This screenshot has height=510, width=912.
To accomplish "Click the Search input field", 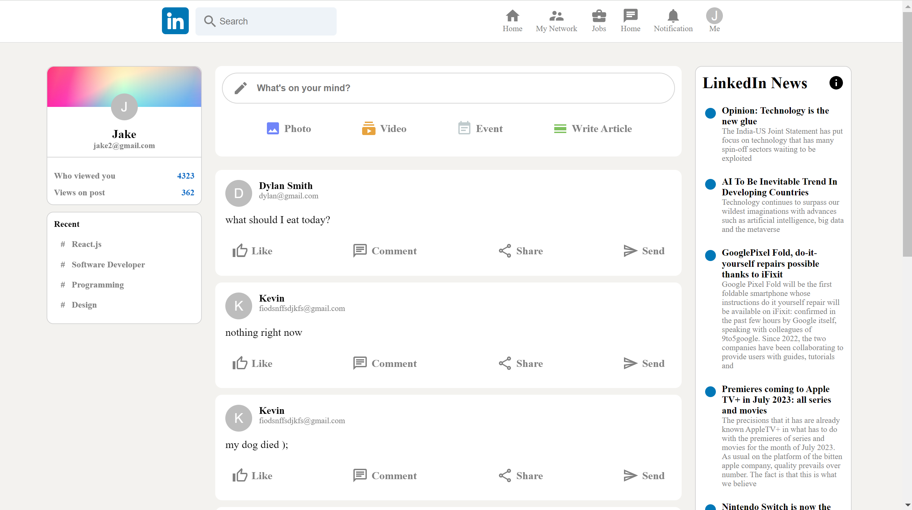I will tap(266, 21).
